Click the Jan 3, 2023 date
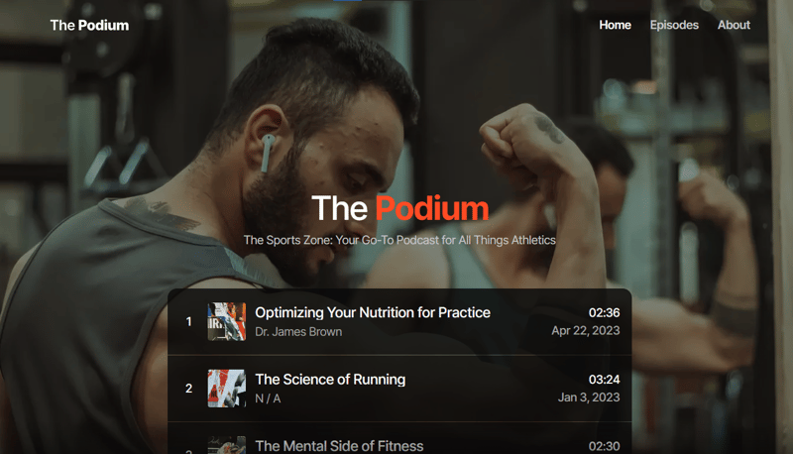Image resolution: width=793 pixels, height=454 pixels. pyautogui.click(x=589, y=397)
